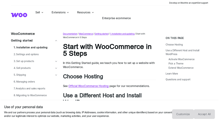The width and height of the screenshot is (219, 123).
Task: Collapse the Getting started section chevron
Action: click(56, 40)
